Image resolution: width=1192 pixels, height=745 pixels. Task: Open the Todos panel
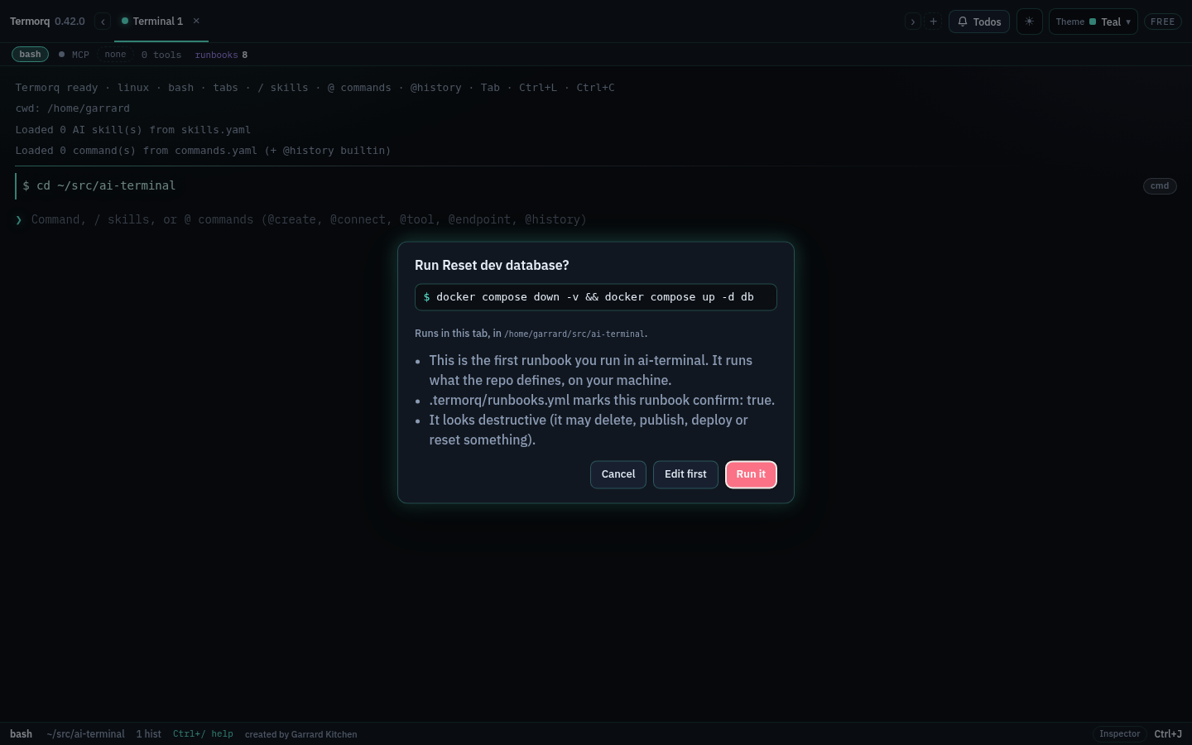click(978, 22)
